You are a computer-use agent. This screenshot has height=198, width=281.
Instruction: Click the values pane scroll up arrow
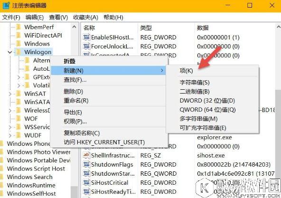click(x=278, y=27)
